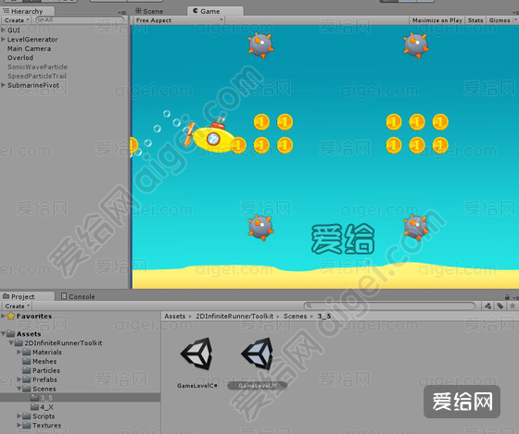Open the Free Aspect dropdown
This screenshot has height=434, width=519.
tap(179, 20)
